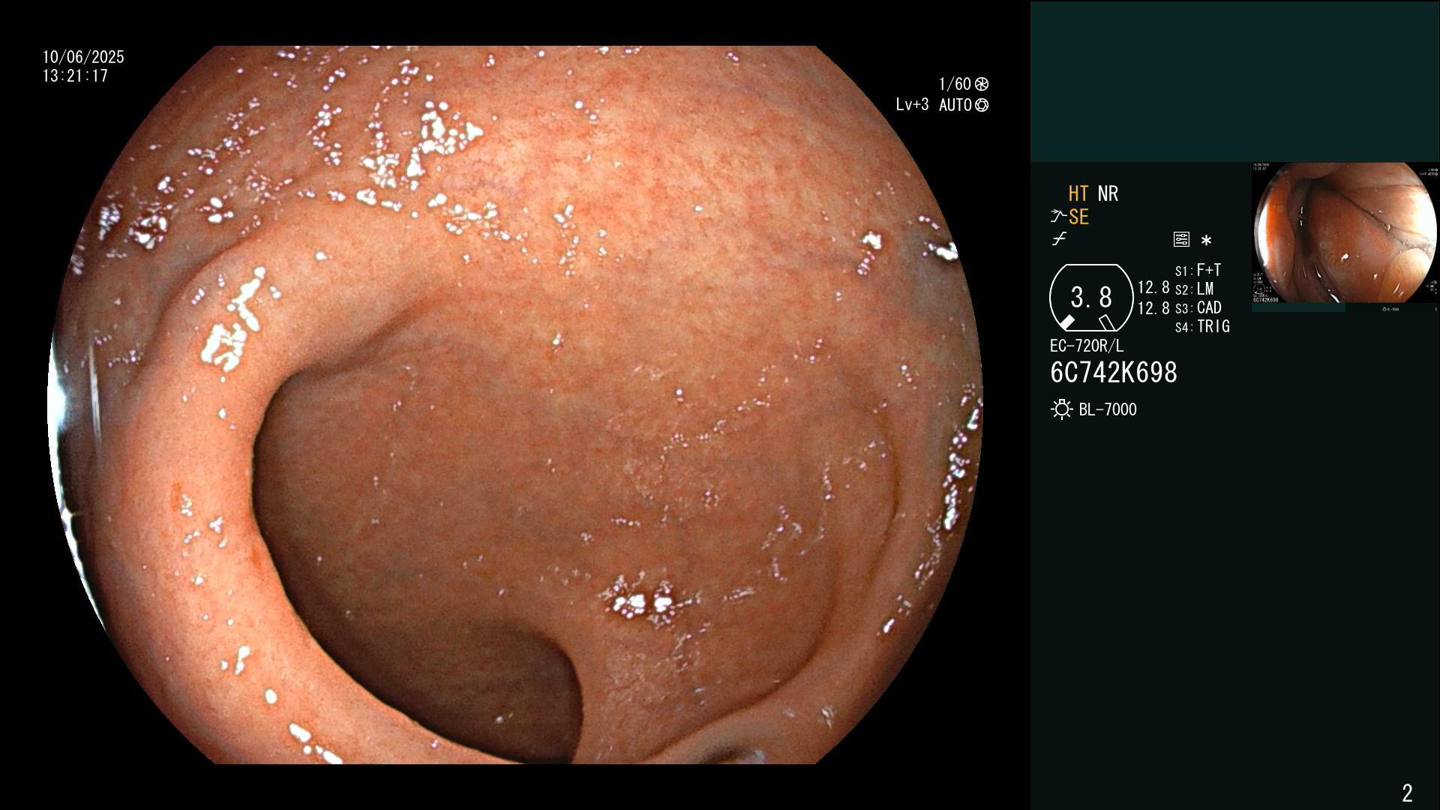Open the captured still thumbnail
Viewport: 1440px width, 810px height.
pyautogui.click(x=1345, y=233)
